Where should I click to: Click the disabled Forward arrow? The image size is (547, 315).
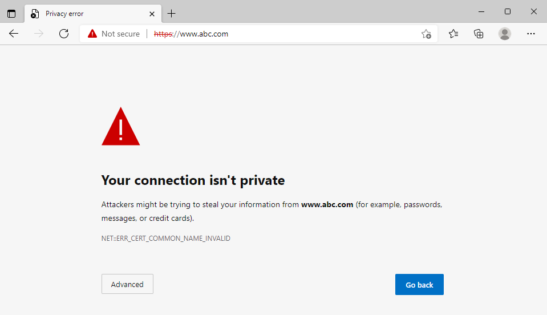[39, 34]
